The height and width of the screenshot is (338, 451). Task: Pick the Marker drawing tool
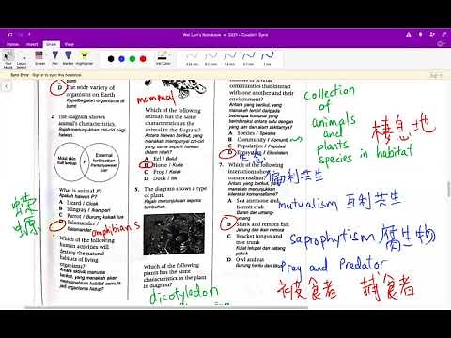click(x=68, y=58)
